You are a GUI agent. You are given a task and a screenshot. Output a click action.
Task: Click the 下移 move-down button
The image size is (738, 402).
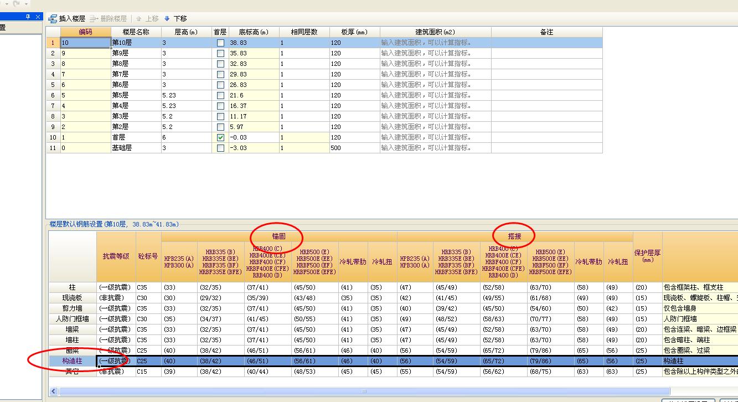pyautogui.click(x=176, y=18)
